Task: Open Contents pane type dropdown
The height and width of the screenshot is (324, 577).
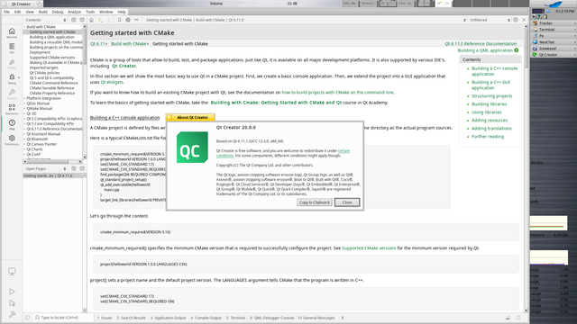Action: [x=46, y=20]
